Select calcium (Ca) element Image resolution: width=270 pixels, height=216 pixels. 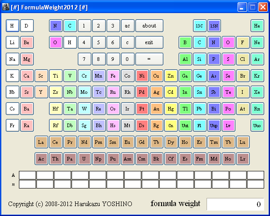click(x=27, y=76)
